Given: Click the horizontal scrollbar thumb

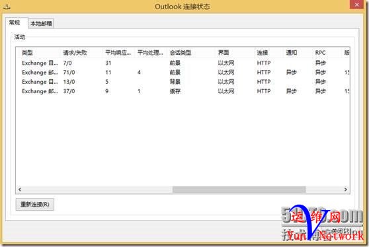Looking at the screenshot, I should [x=239, y=190].
